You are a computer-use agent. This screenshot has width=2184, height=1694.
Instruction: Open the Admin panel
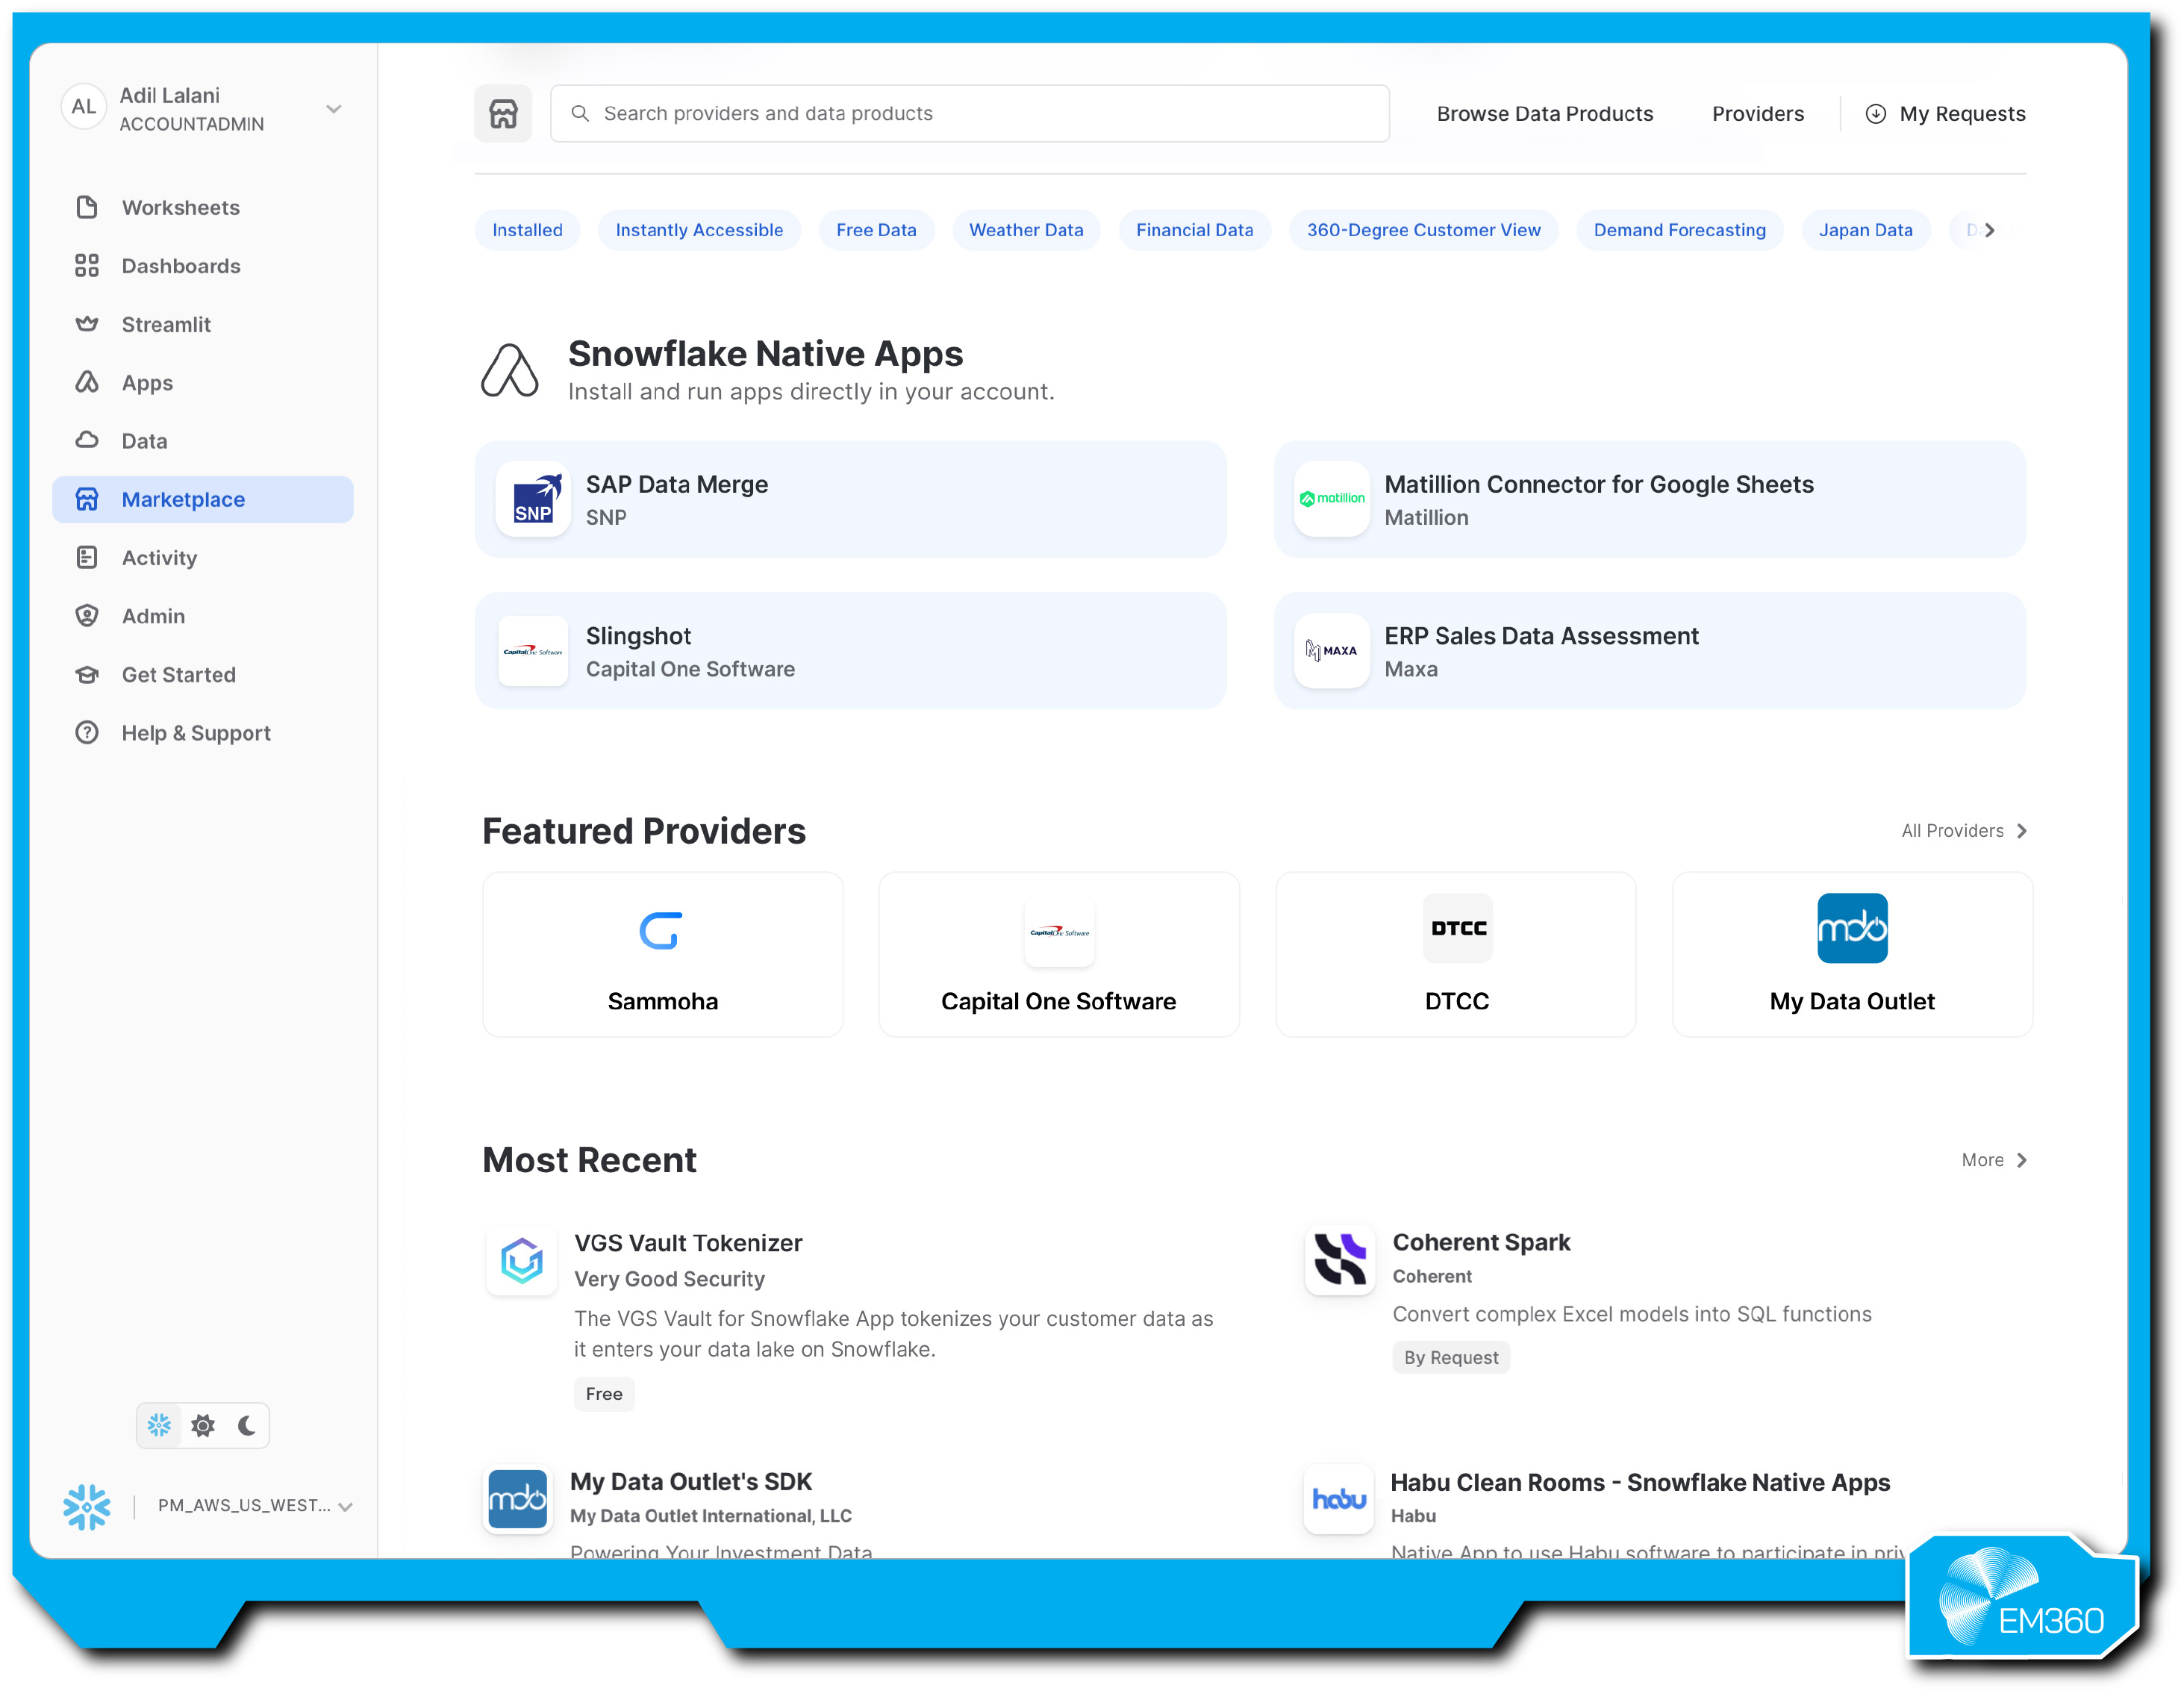coord(153,616)
